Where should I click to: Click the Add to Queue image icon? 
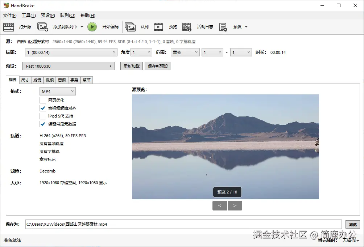coord(43,27)
